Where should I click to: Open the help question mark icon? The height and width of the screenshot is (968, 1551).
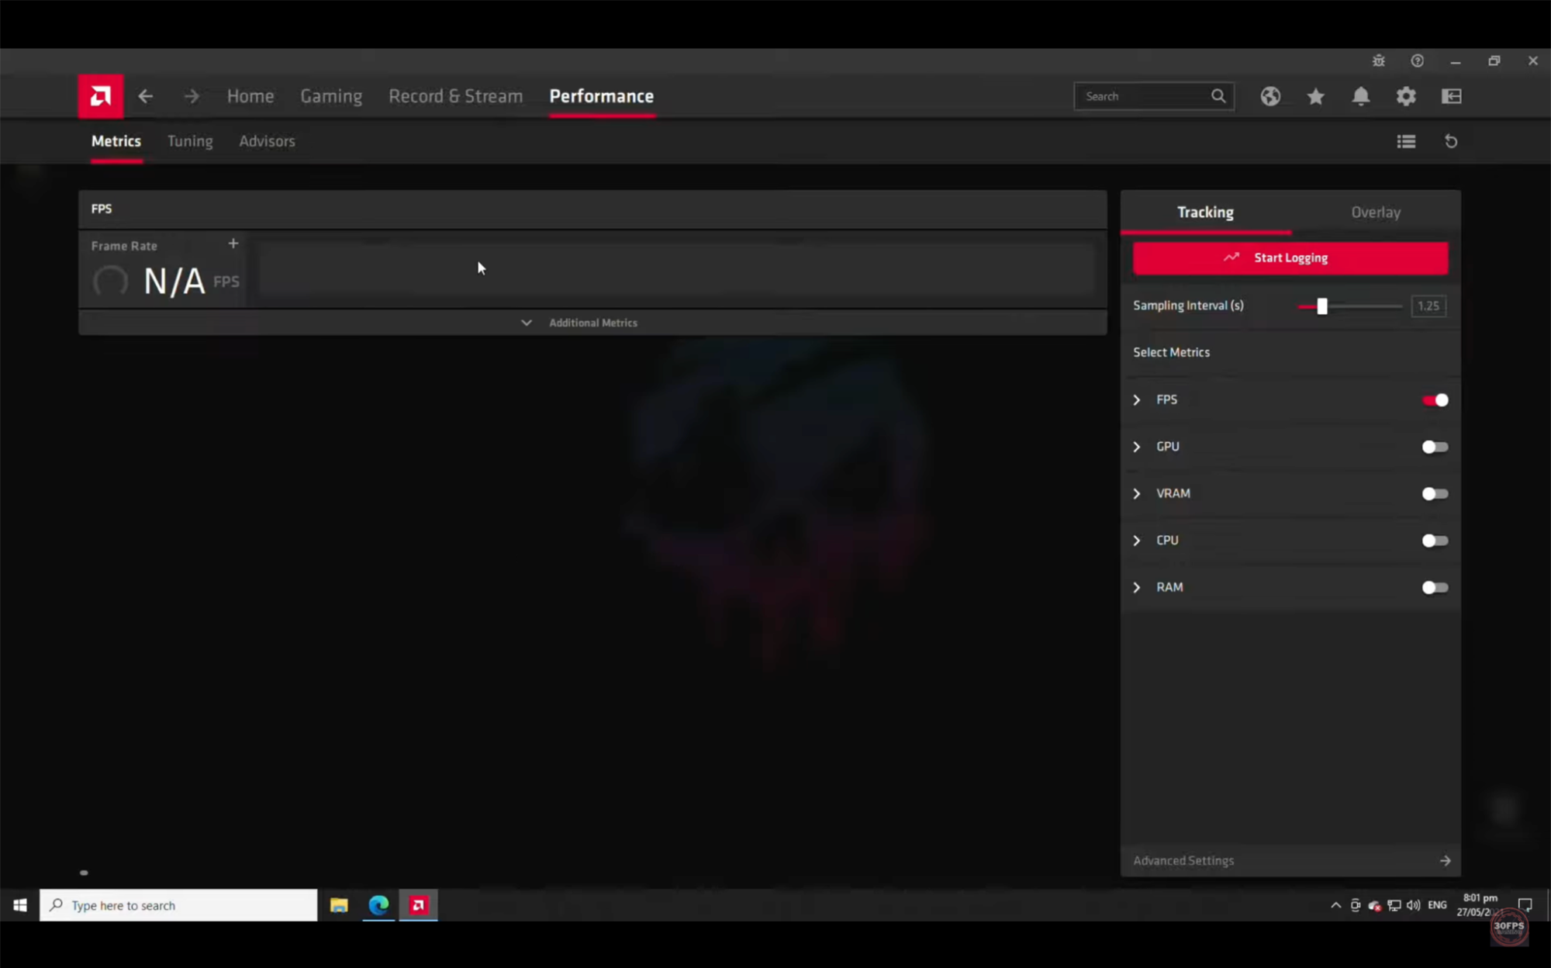(x=1417, y=60)
